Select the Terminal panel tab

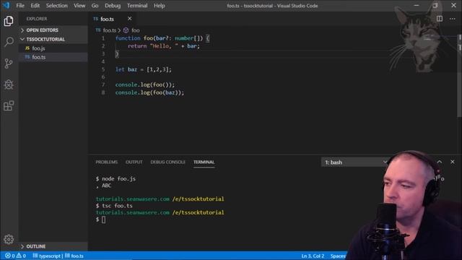pos(204,162)
